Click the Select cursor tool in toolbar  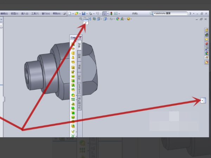(104, 14)
